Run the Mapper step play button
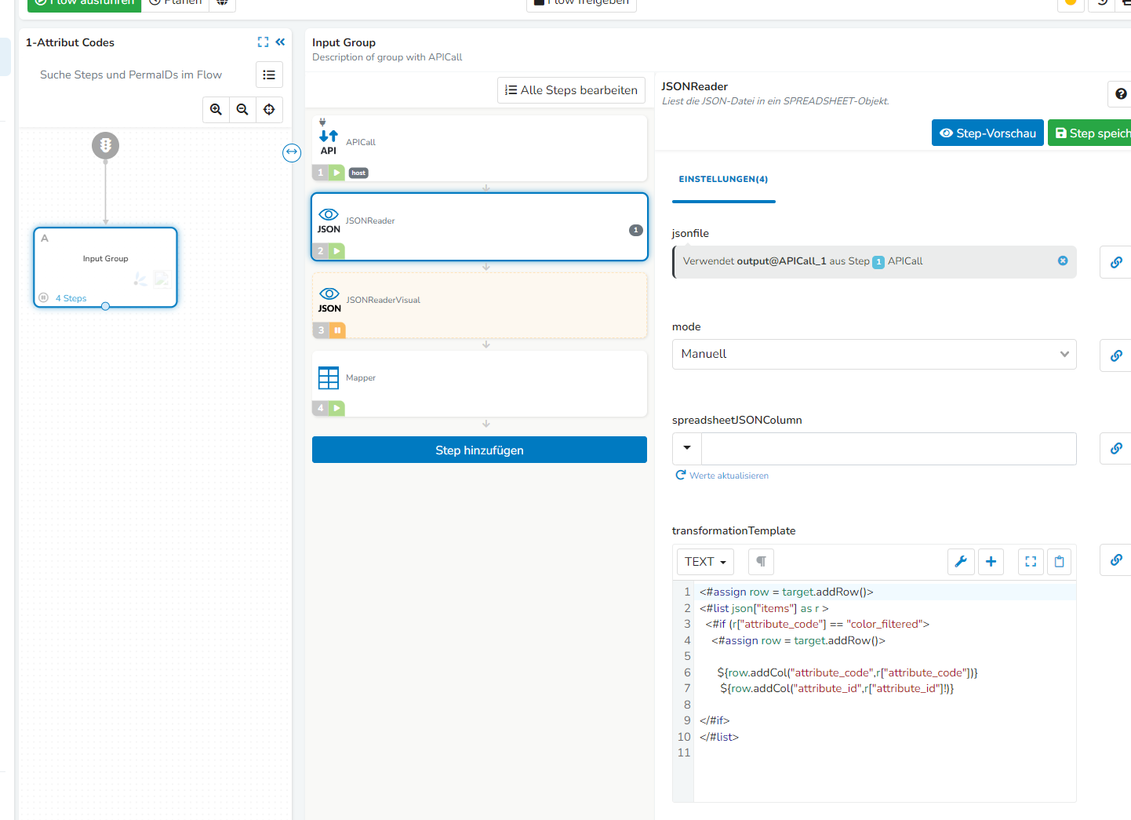This screenshot has width=1131, height=820. 336,408
